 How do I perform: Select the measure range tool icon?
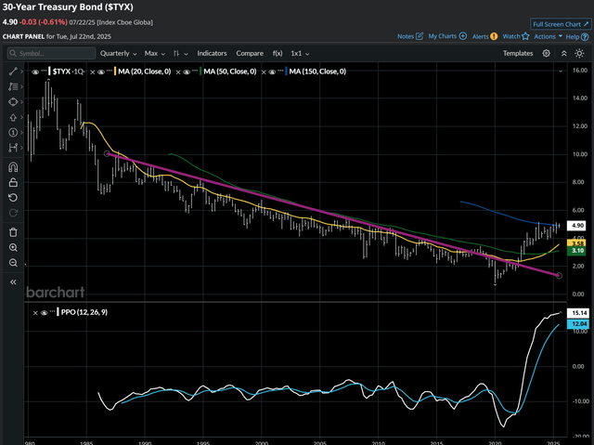point(13,148)
